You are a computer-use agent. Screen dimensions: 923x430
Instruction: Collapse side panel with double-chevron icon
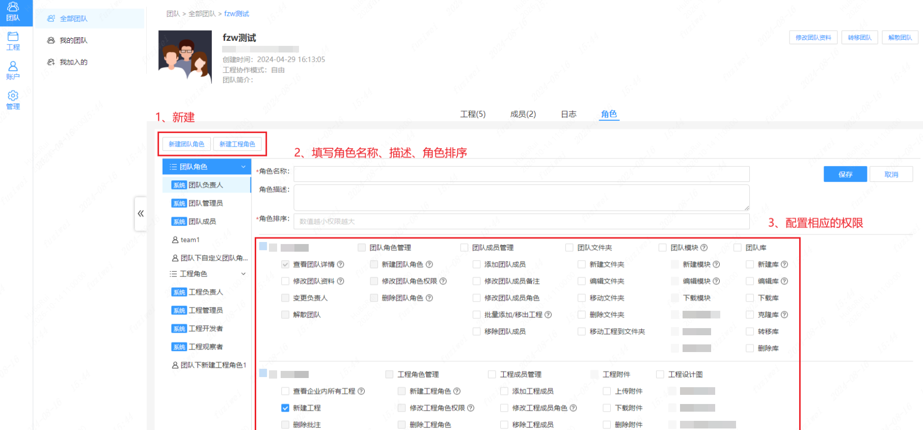[x=141, y=213]
